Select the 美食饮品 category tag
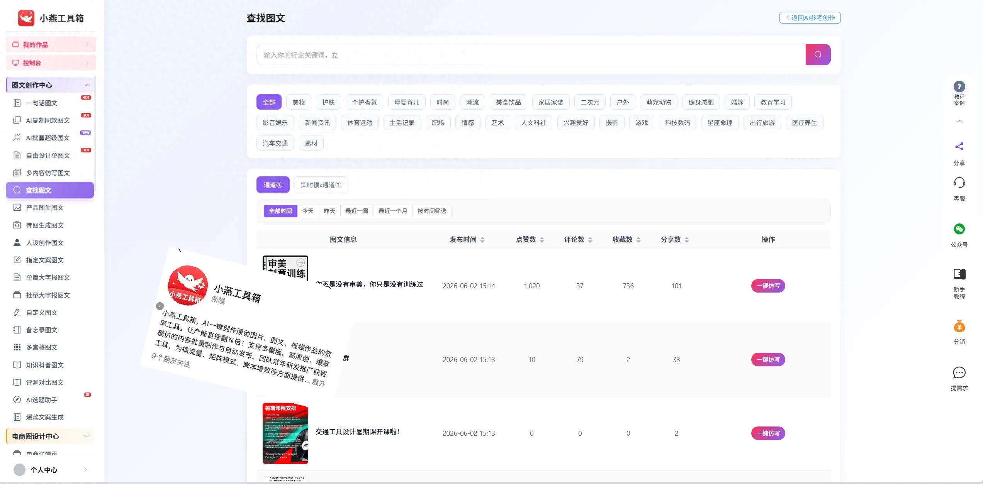Image resolution: width=983 pixels, height=484 pixels. (x=508, y=102)
